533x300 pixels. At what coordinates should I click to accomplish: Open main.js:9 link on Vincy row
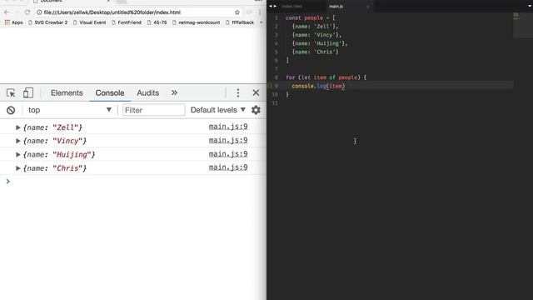coord(228,141)
